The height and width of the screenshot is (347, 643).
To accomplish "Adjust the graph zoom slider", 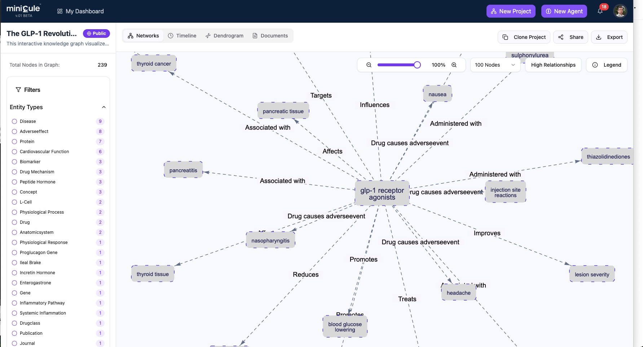I will (417, 65).
